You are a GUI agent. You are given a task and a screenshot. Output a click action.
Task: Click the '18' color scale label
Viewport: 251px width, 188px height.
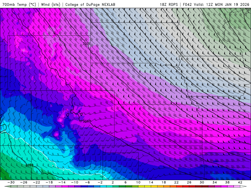point(163,182)
